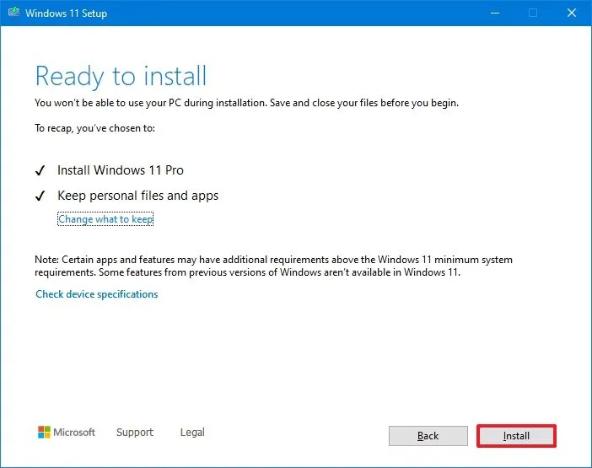Viewport: 592px width, 468px height.
Task: Minimize the Windows 11 Setup window
Action: click(494, 13)
